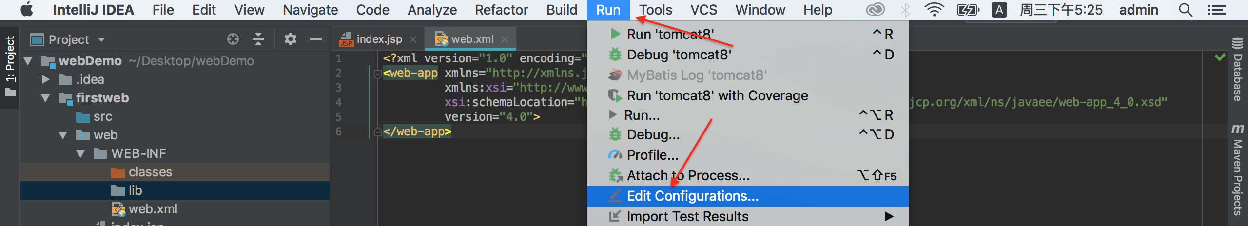Switch to the index.jsp tab
The image size is (1248, 226).
[379, 39]
